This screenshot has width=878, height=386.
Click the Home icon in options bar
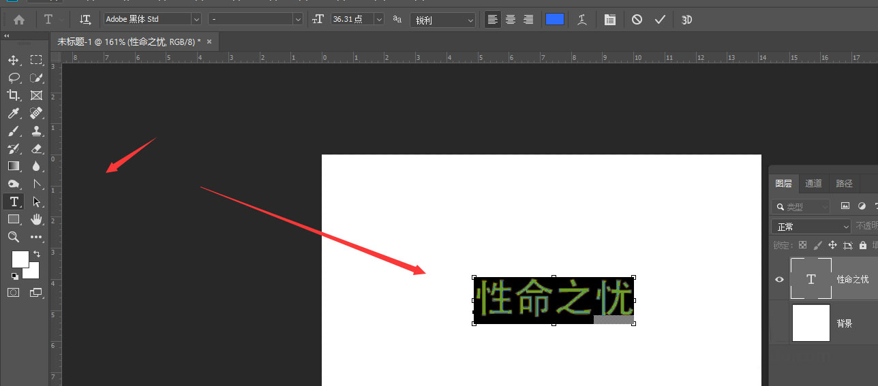(x=19, y=20)
